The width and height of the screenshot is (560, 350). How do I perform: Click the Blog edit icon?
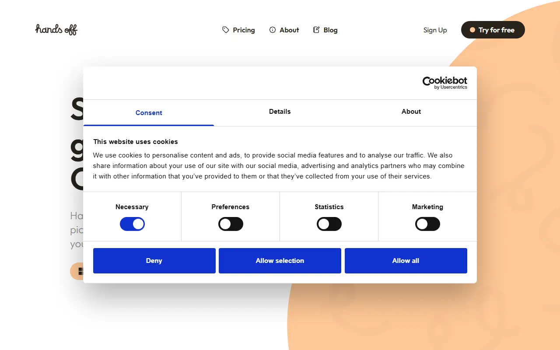316,30
